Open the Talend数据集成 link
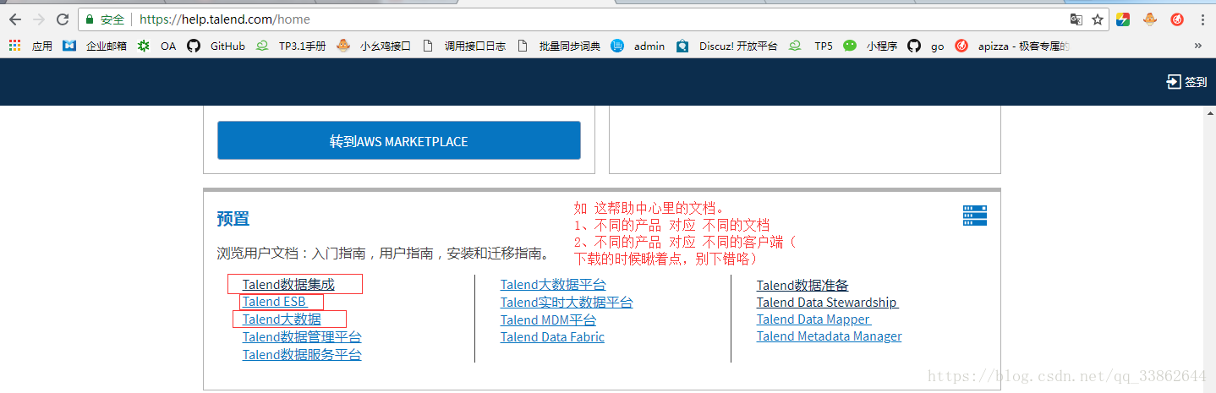The width and height of the screenshot is (1216, 393). pyautogui.click(x=288, y=285)
